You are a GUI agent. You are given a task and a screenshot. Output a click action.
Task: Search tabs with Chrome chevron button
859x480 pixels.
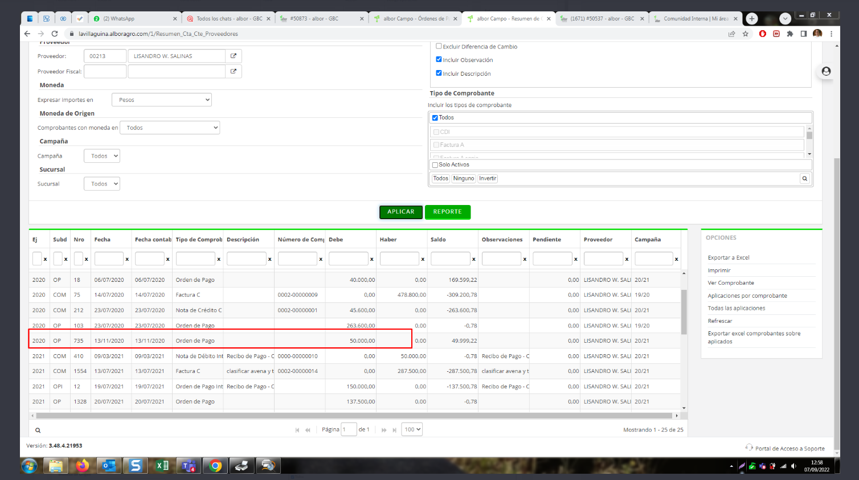(785, 18)
